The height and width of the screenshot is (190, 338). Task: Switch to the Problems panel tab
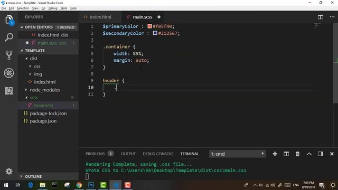[95, 154]
